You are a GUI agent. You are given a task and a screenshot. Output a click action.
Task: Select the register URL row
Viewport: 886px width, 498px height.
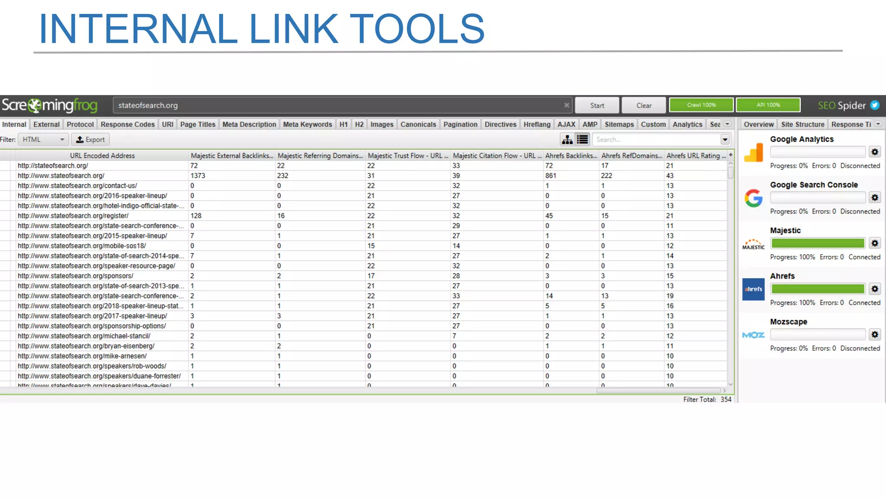tap(363, 216)
